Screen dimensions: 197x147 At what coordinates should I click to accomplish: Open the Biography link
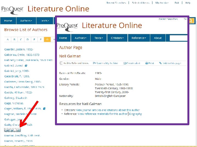click(135, 114)
